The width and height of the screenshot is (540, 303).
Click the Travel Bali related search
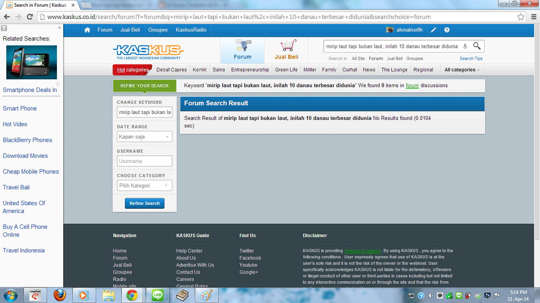pyautogui.click(x=16, y=187)
